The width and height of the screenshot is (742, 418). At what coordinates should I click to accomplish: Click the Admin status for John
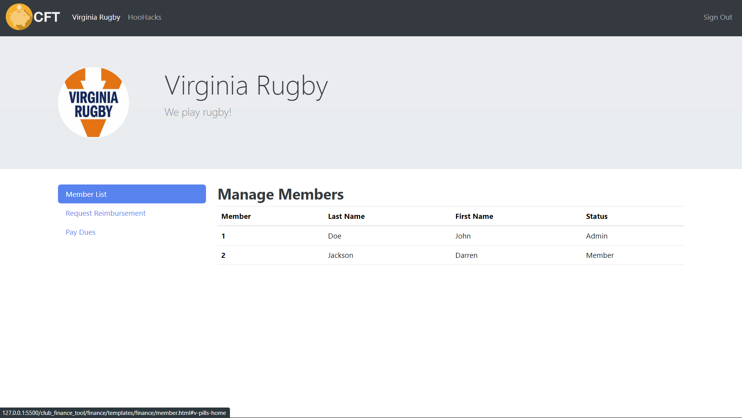point(597,236)
